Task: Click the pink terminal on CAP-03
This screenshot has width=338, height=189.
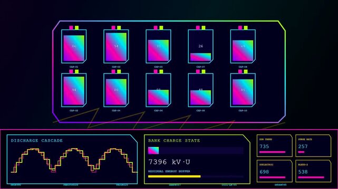Action: pyautogui.click(x=113, y=28)
